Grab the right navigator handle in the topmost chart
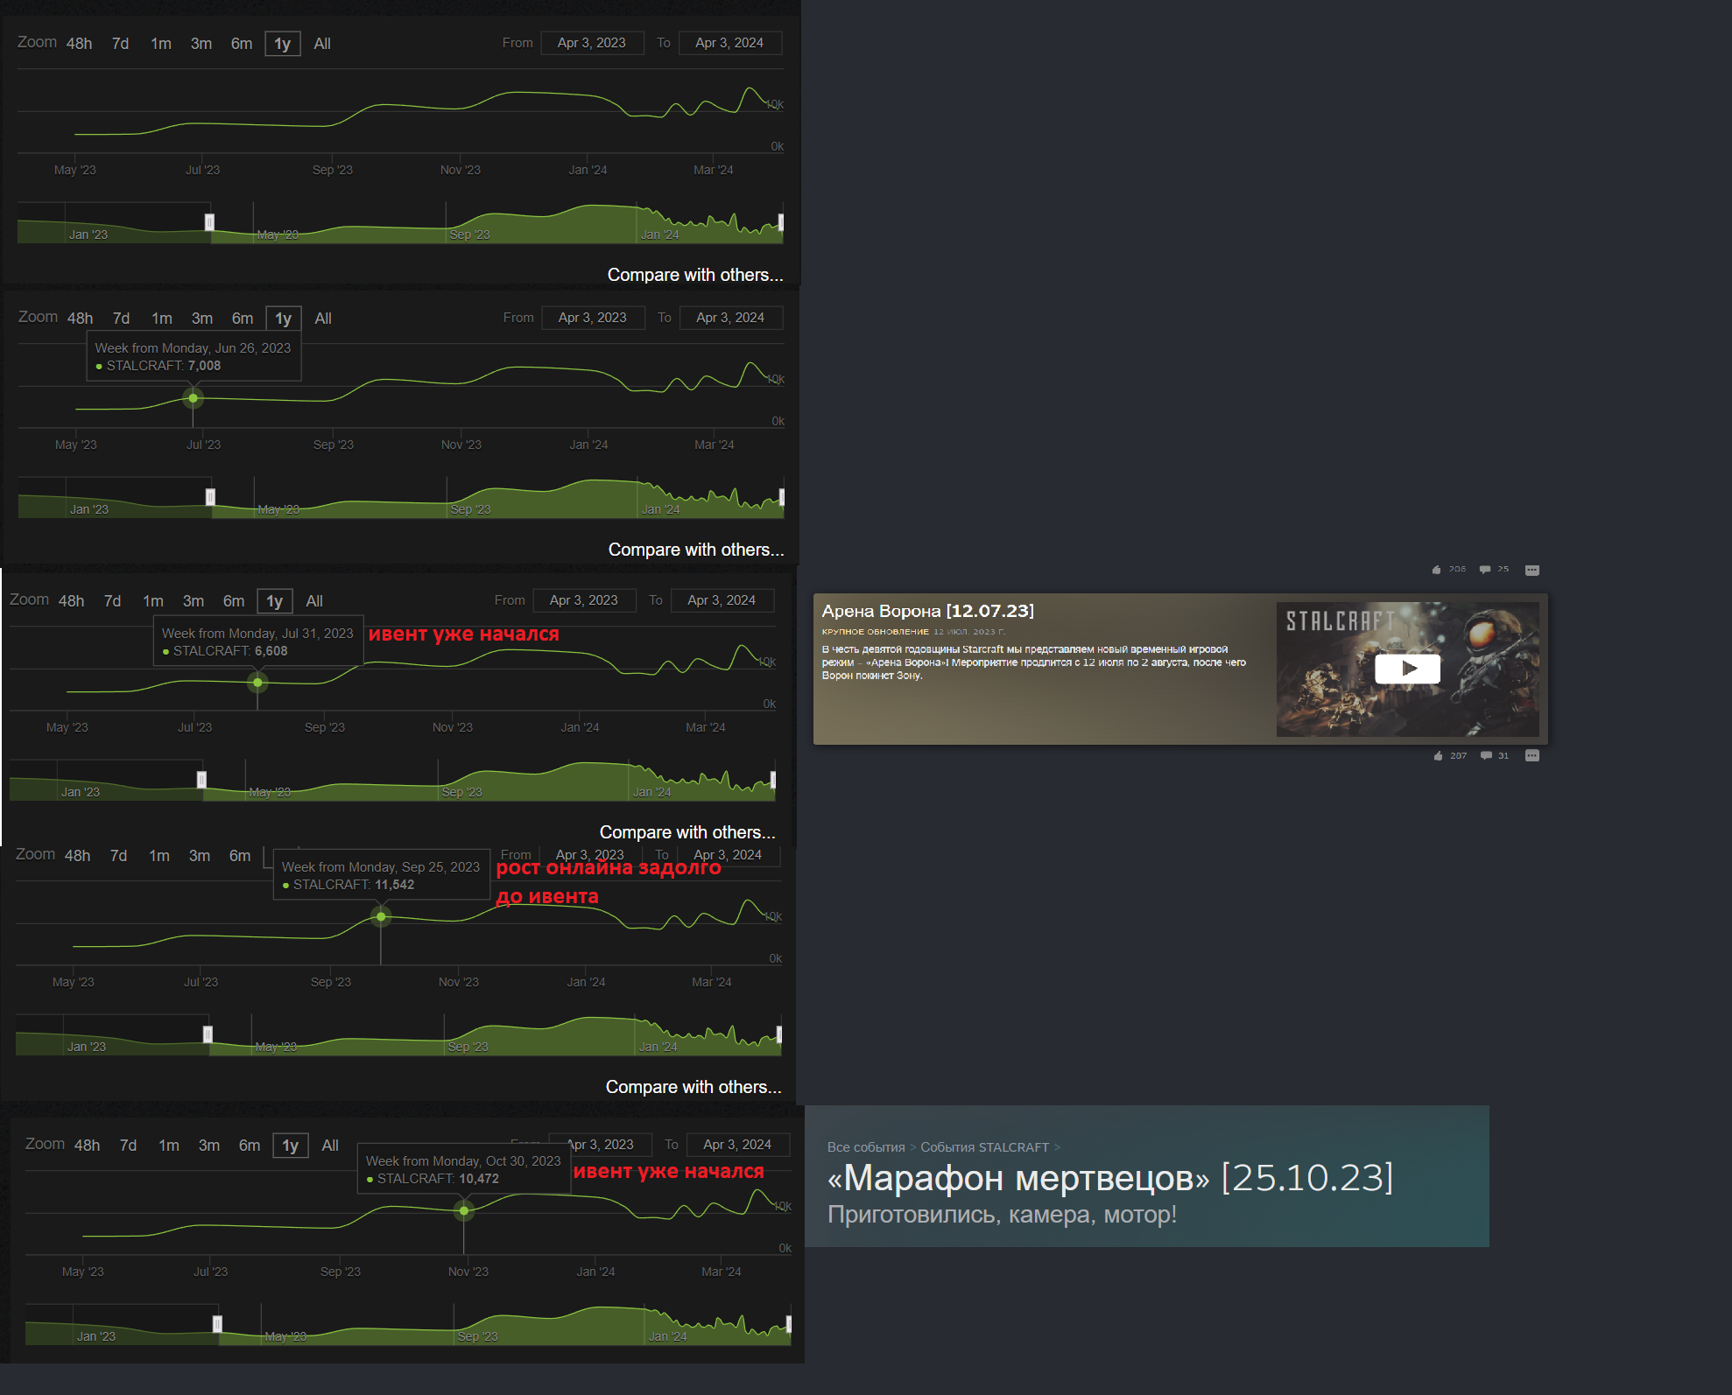Viewport: 1732px width, 1395px height. coord(780,222)
